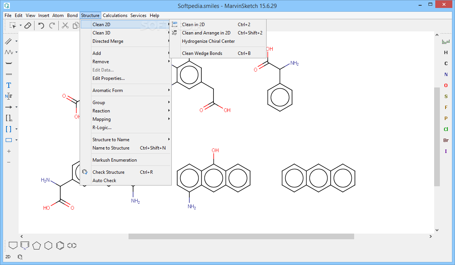Viewport: 455px width, 265px height.
Task: Choose Name to Structure
Action: point(126,148)
